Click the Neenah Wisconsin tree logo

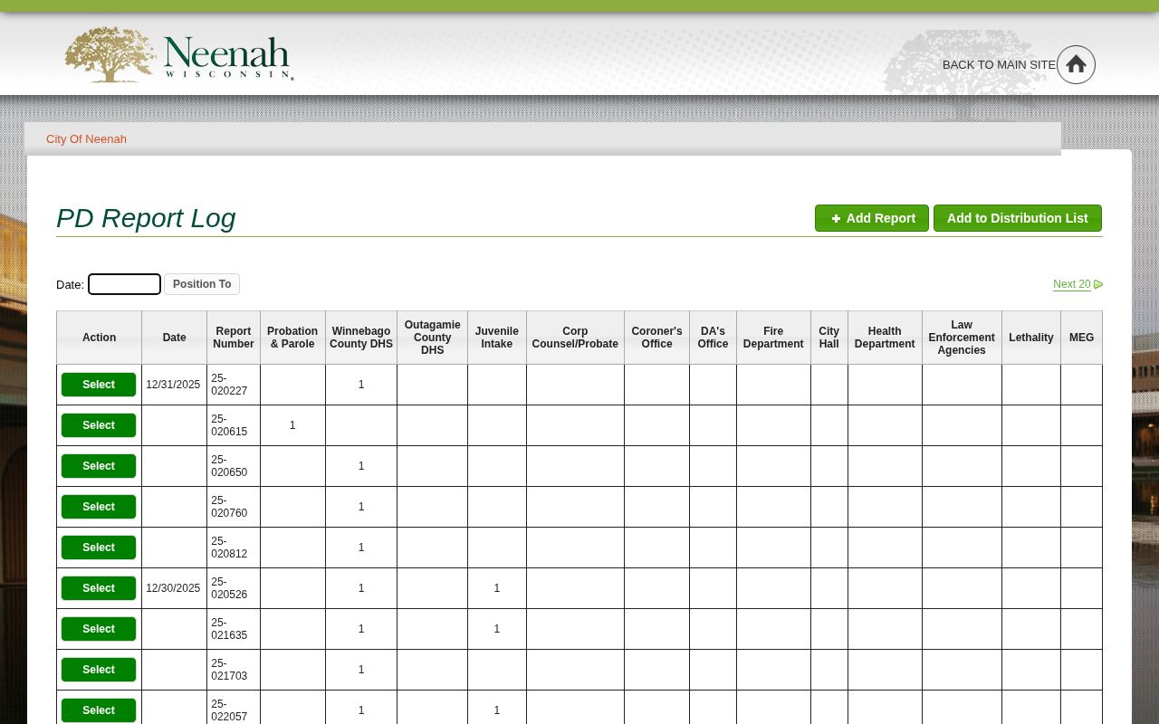tap(179, 54)
